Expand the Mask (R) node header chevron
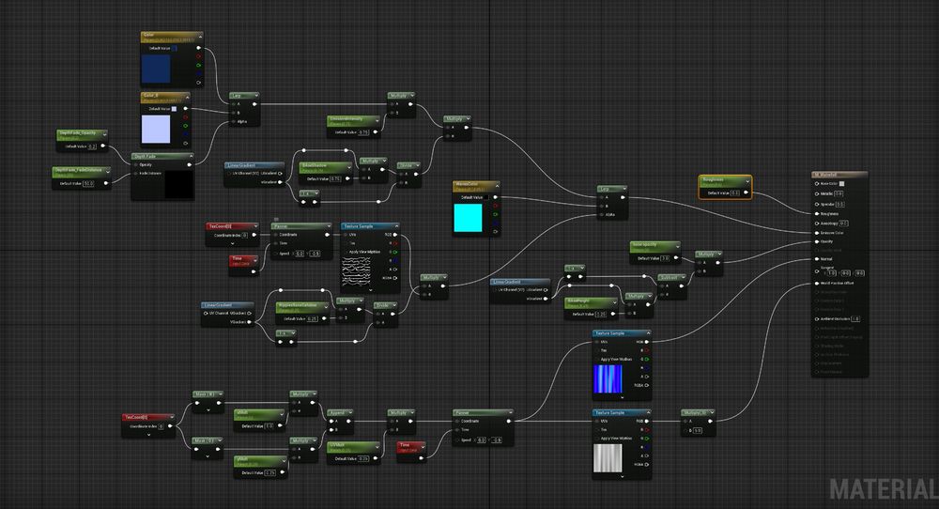Image resolution: width=939 pixels, height=509 pixels. pos(219,394)
